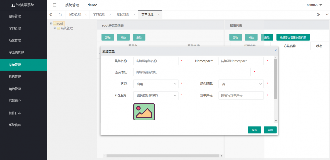Screen dimensions: 330x160
Task: Click the 状态 column header in 权限列表
Action: click(319, 46)
